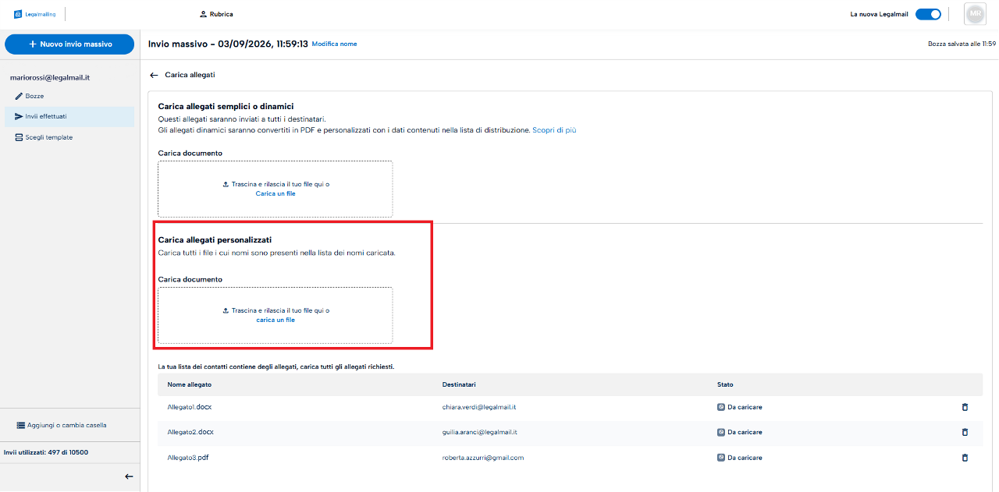Click personalized attachments drop zone
Viewport: 999px width, 492px height.
click(276, 315)
